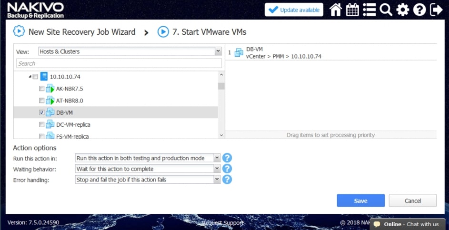
Task: Click the Update available button
Action: (294, 10)
